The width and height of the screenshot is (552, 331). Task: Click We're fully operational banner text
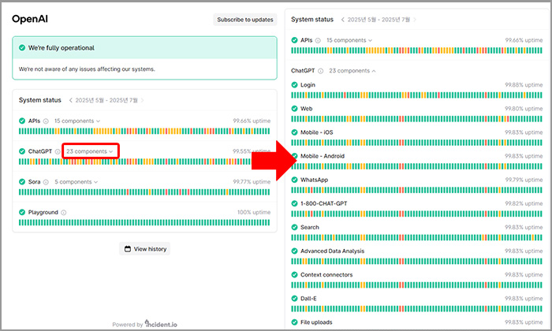point(62,48)
